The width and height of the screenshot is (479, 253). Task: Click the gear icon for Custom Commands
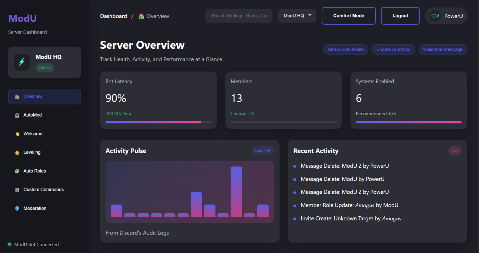tap(17, 190)
